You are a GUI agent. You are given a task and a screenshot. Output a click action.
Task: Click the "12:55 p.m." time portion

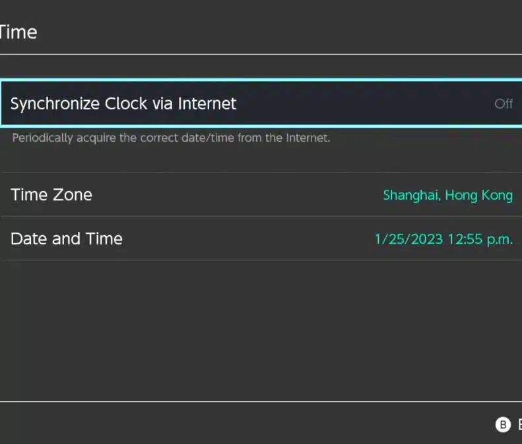click(480, 239)
